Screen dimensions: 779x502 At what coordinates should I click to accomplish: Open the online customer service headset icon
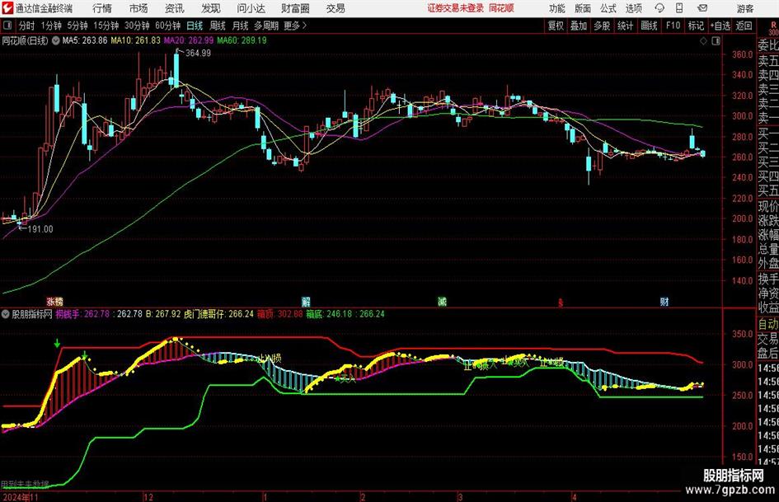click(659, 8)
